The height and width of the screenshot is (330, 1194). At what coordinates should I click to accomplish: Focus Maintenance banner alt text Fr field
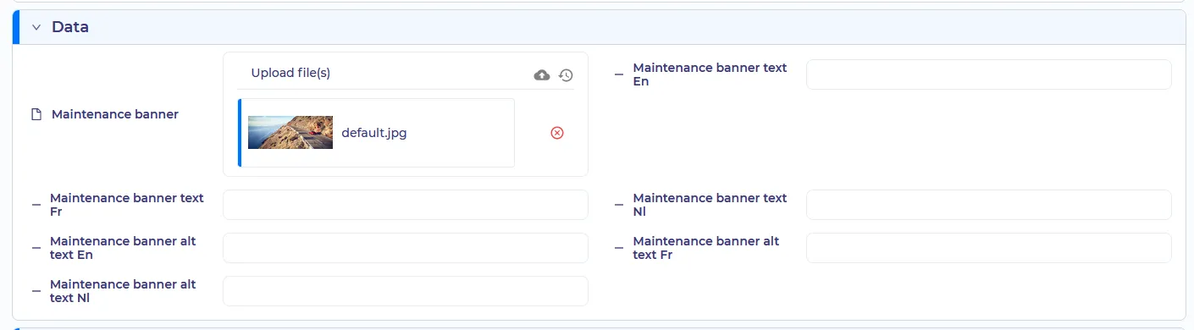[x=988, y=248]
